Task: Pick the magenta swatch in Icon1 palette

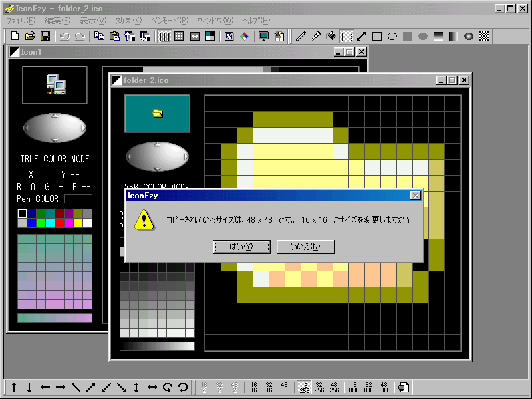Action: pos(69,223)
